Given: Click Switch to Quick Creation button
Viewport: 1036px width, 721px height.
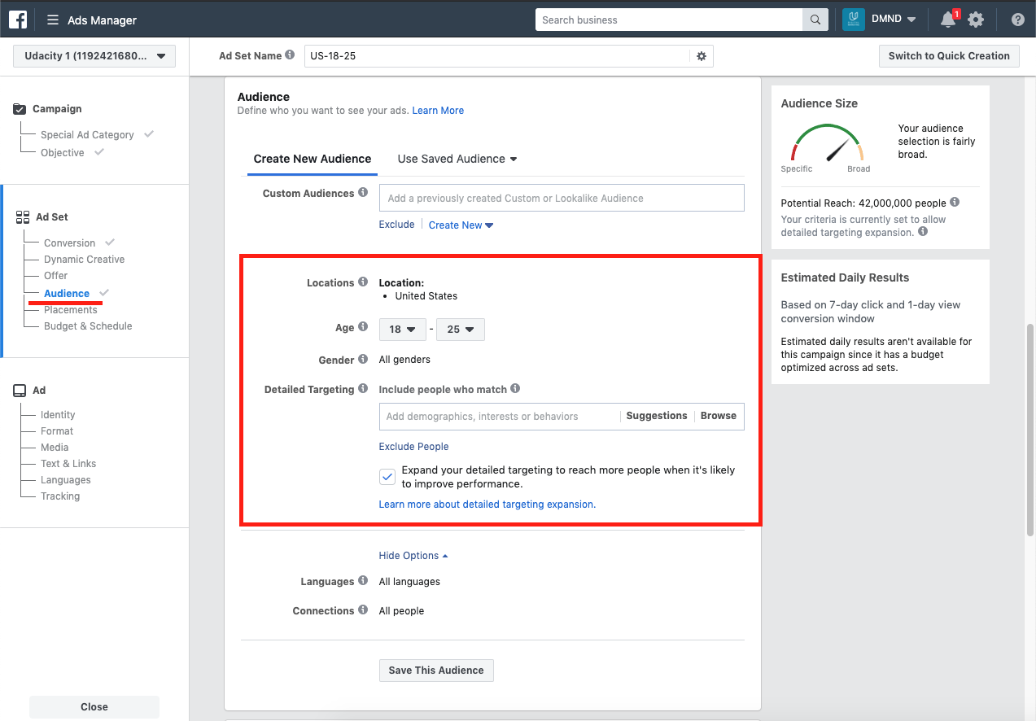Looking at the screenshot, I should (x=948, y=56).
